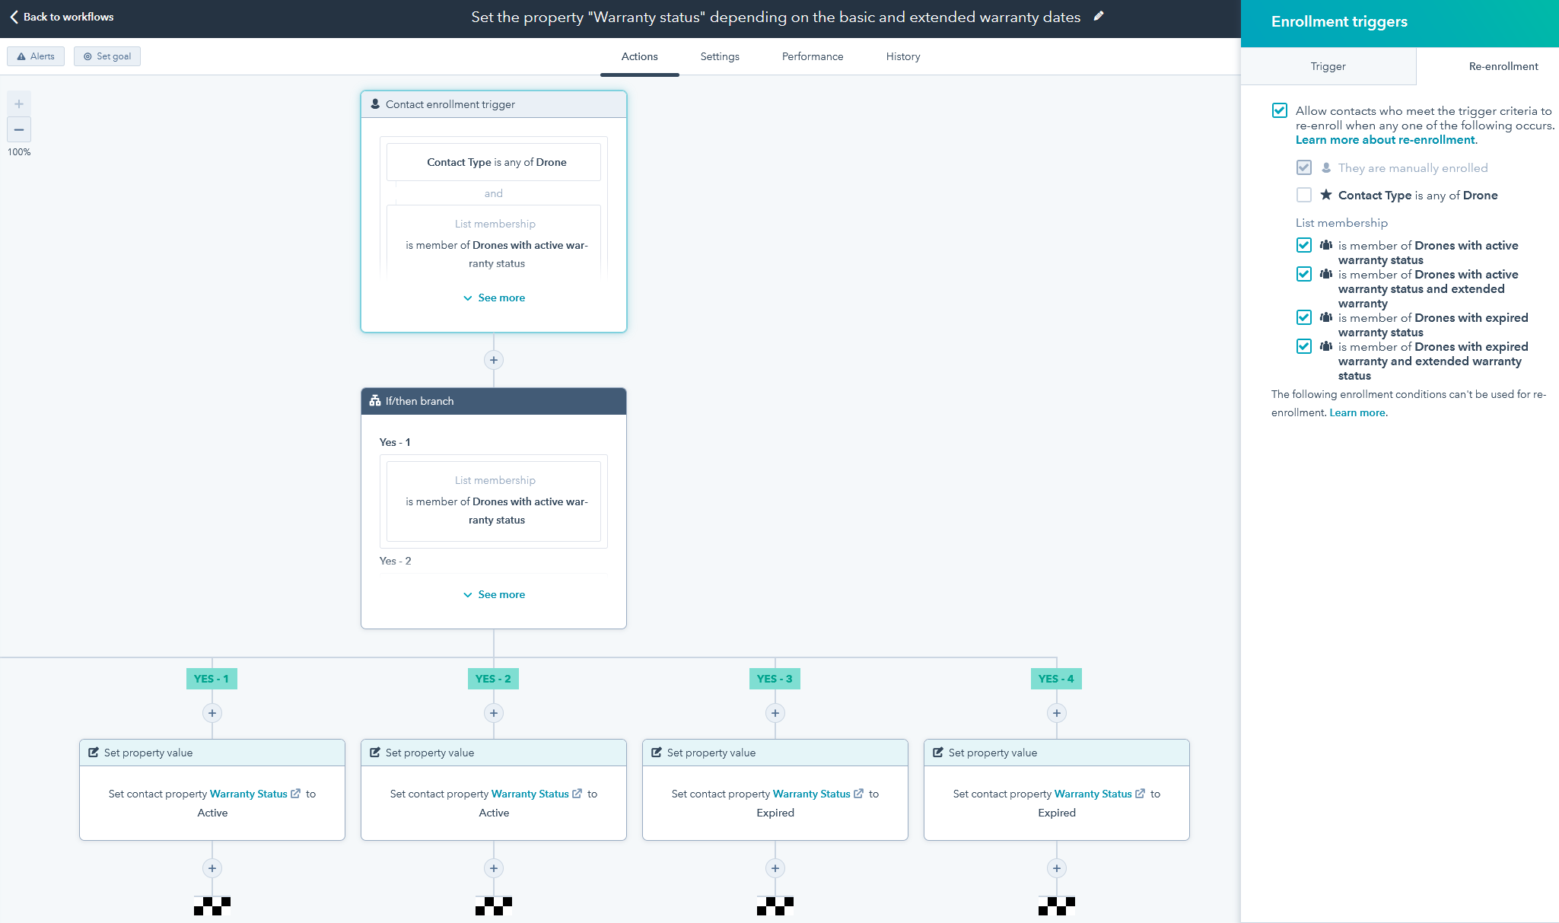The width and height of the screenshot is (1559, 923).
Task: Click the zoom in plus icon
Action: [19, 104]
